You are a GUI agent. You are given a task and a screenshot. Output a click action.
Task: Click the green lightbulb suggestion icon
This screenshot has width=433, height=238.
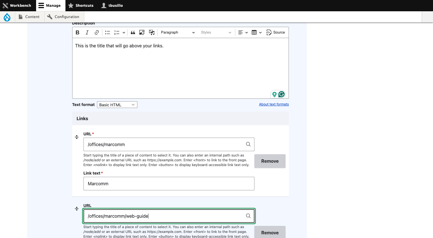click(x=274, y=94)
